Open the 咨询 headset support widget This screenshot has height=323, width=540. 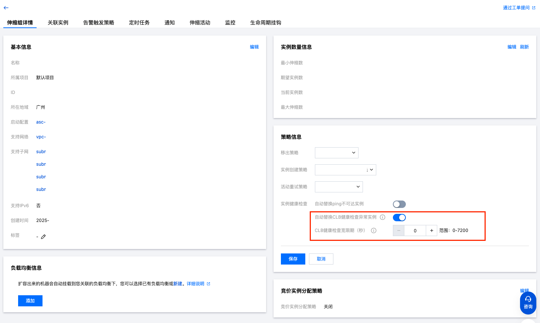click(528, 303)
